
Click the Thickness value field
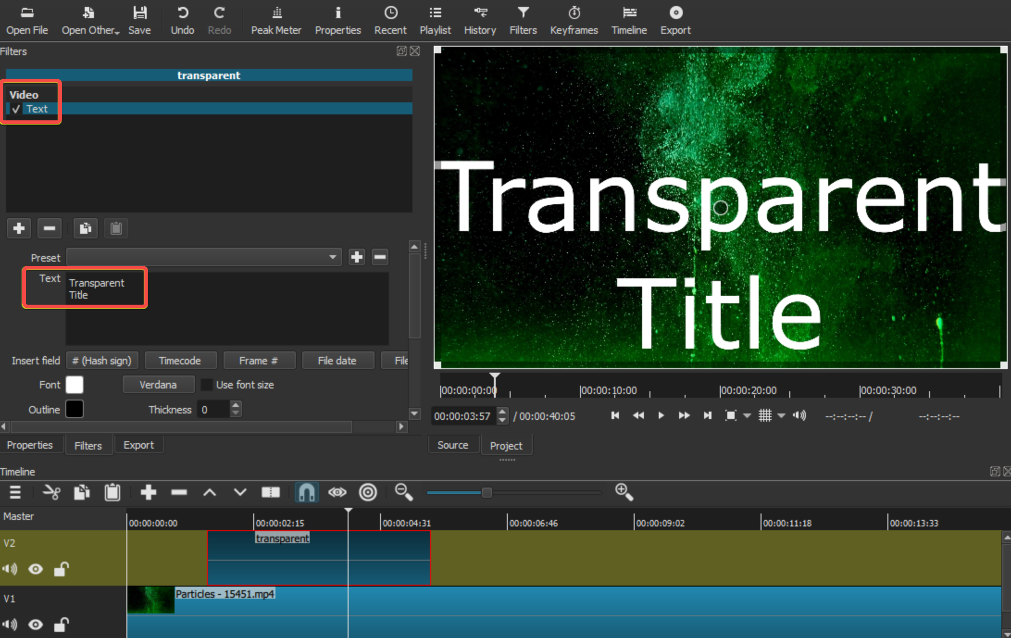point(213,410)
